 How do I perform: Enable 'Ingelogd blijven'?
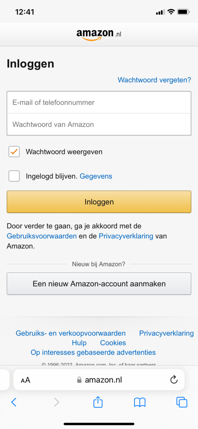point(14,176)
